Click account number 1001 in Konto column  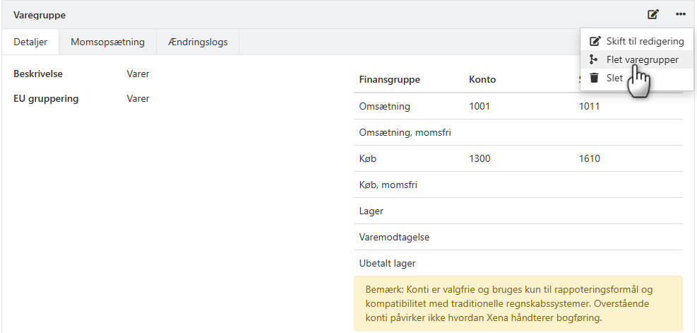click(x=479, y=106)
